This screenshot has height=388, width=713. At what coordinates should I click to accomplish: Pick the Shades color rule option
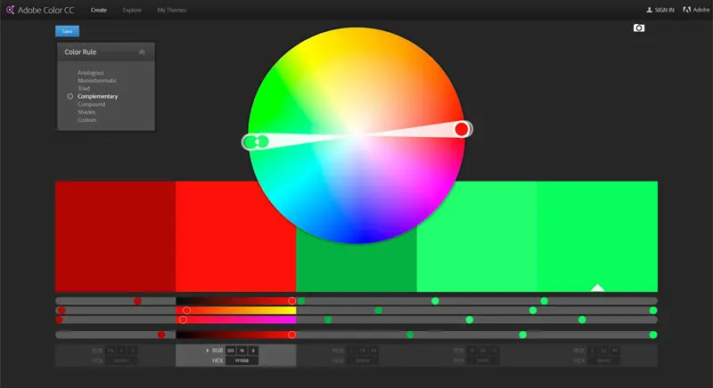pyautogui.click(x=86, y=112)
